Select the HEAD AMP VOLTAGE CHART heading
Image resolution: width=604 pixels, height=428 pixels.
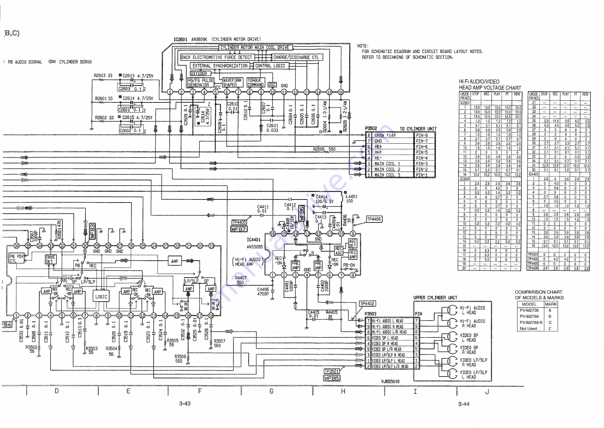(490, 88)
